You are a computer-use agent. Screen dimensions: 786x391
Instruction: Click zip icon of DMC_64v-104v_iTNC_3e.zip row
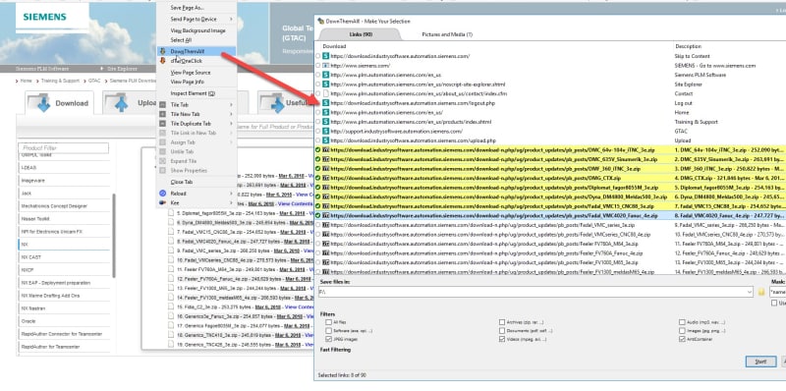click(x=325, y=150)
